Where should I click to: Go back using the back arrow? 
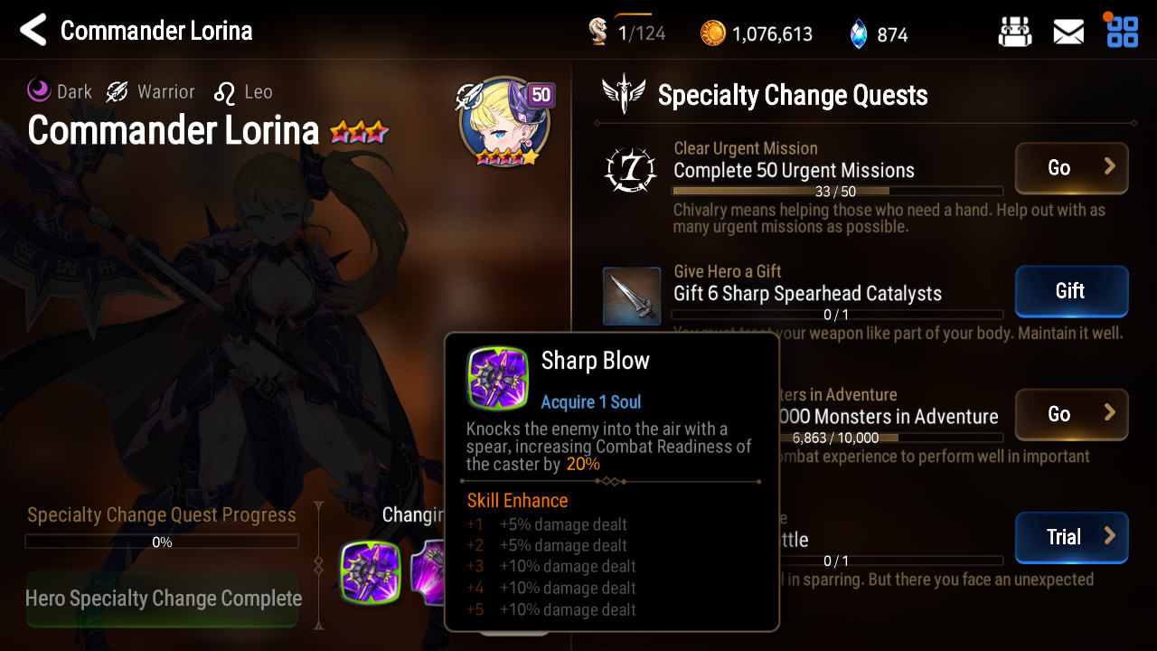(33, 30)
